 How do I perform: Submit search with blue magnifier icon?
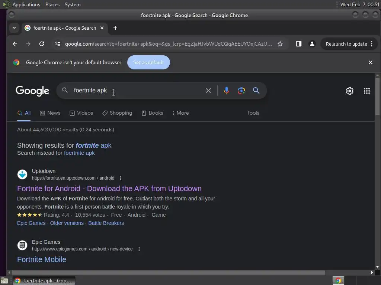256,91
